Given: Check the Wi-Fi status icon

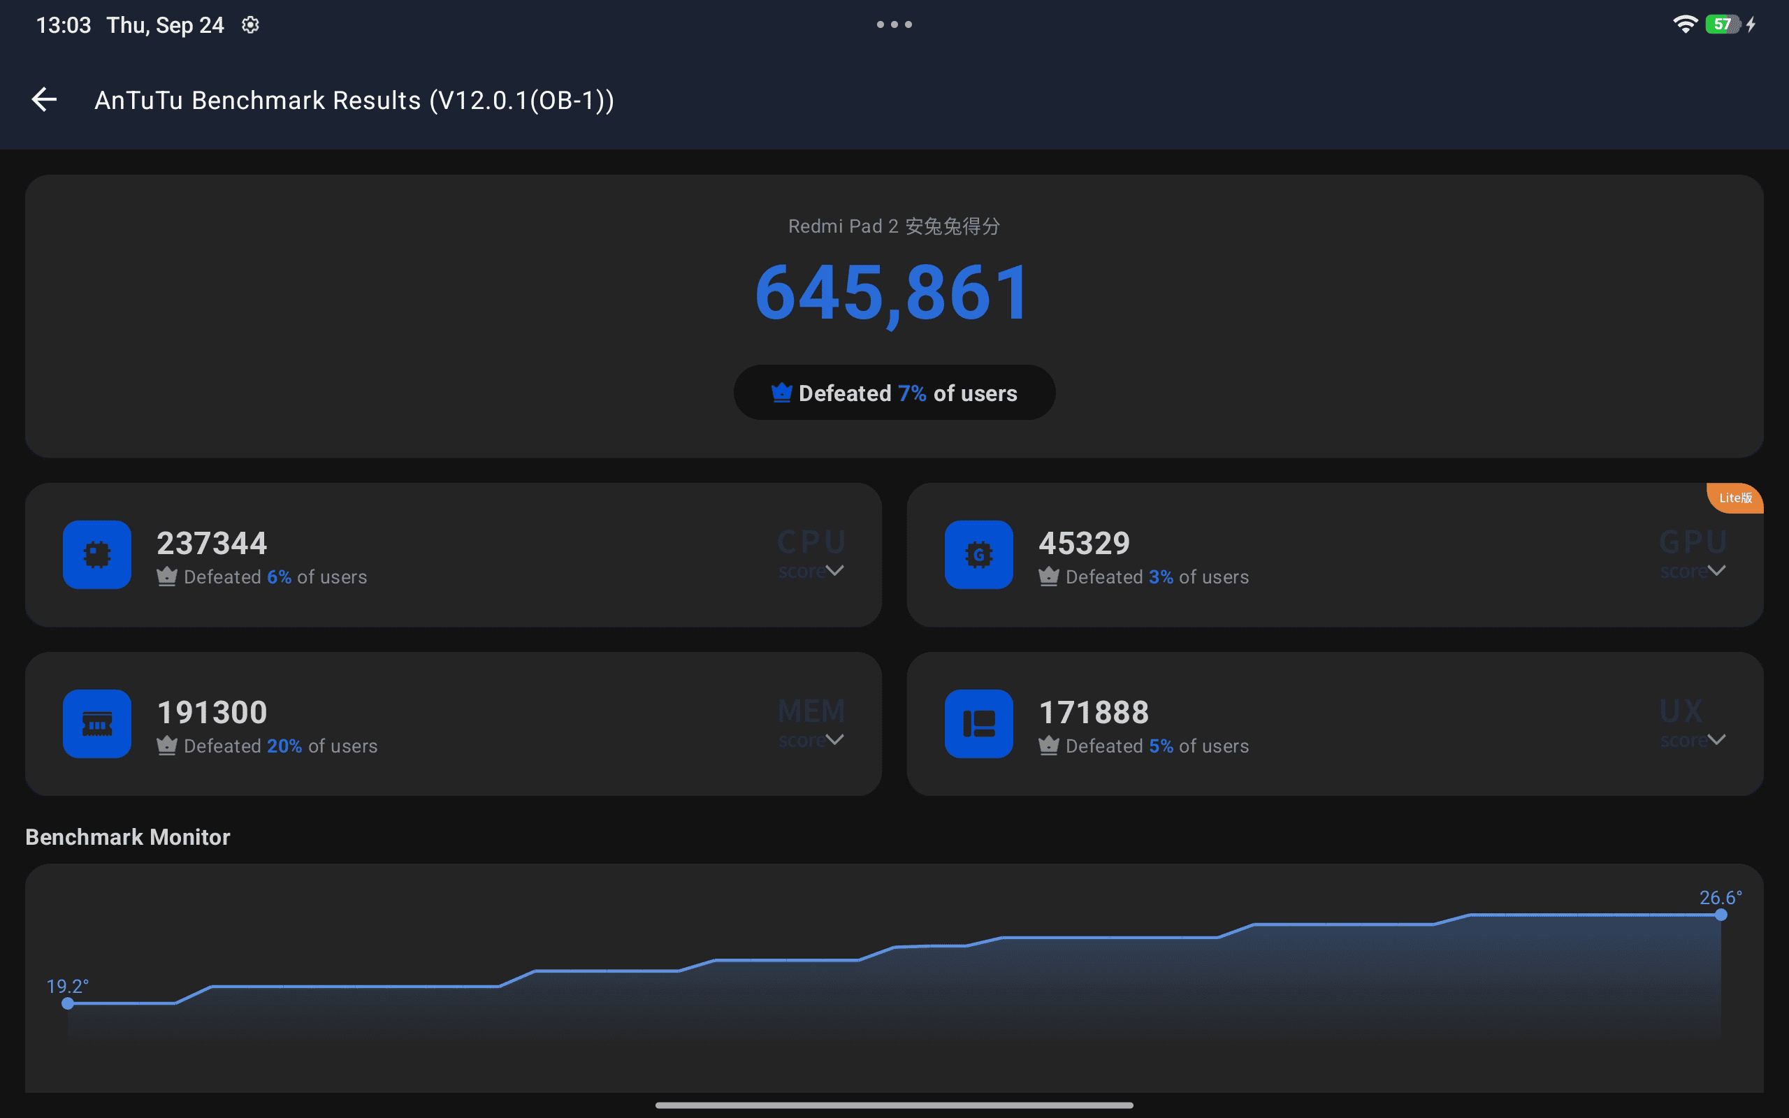Looking at the screenshot, I should (1685, 24).
